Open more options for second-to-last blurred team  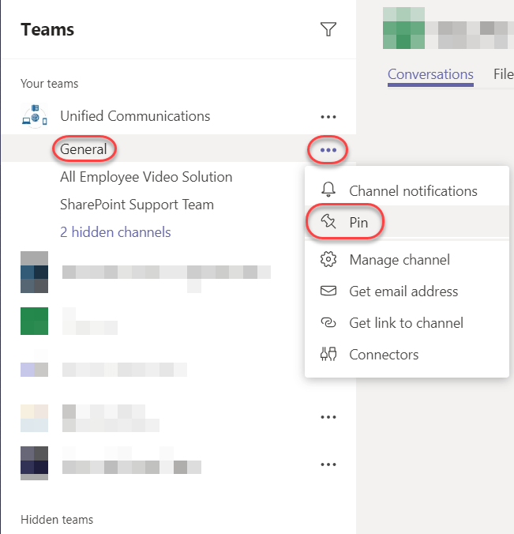click(328, 417)
